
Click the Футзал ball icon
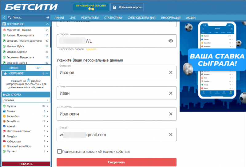click(4, 151)
